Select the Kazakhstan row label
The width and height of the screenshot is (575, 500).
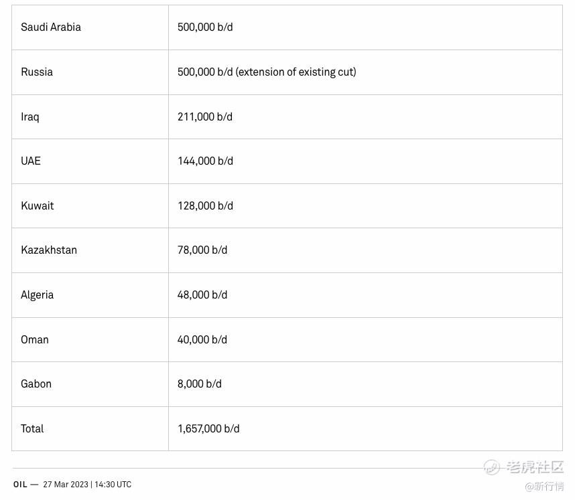49,250
